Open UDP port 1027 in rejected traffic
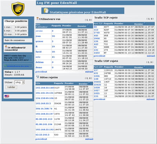The image size is (157, 144). (97, 90)
